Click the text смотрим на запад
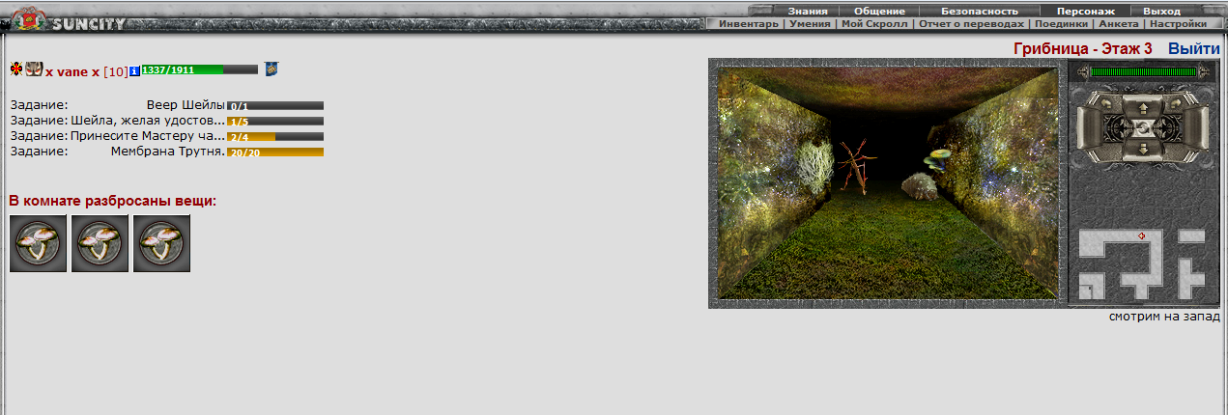Viewport: 1228px width, 415px height. click(1163, 316)
